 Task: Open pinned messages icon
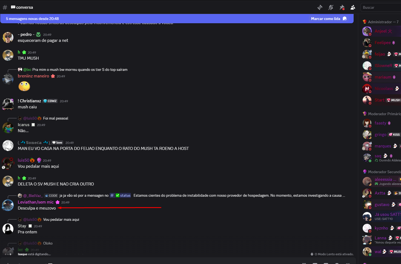coord(342,7)
